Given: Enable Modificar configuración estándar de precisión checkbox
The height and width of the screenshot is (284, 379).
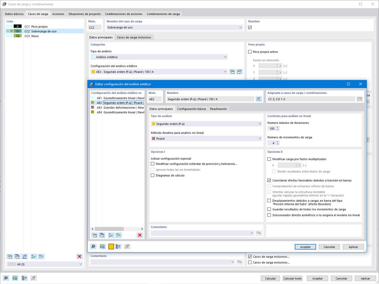Looking at the screenshot, I should 152,164.
